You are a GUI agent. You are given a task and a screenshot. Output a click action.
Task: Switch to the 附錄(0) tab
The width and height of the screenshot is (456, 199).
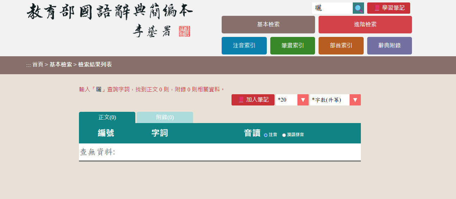pyautogui.click(x=165, y=117)
